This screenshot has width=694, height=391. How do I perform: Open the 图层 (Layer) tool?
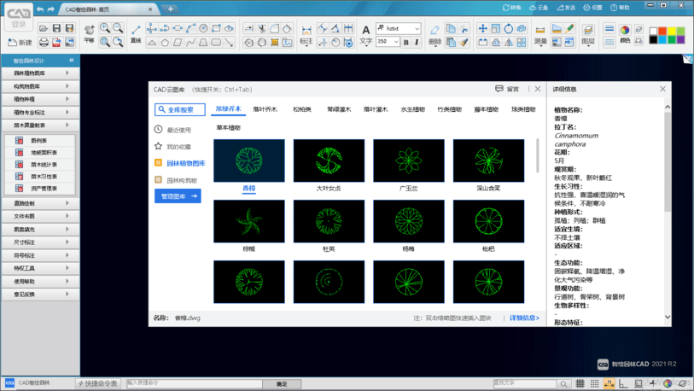pyautogui.click(x=588, y=32)
